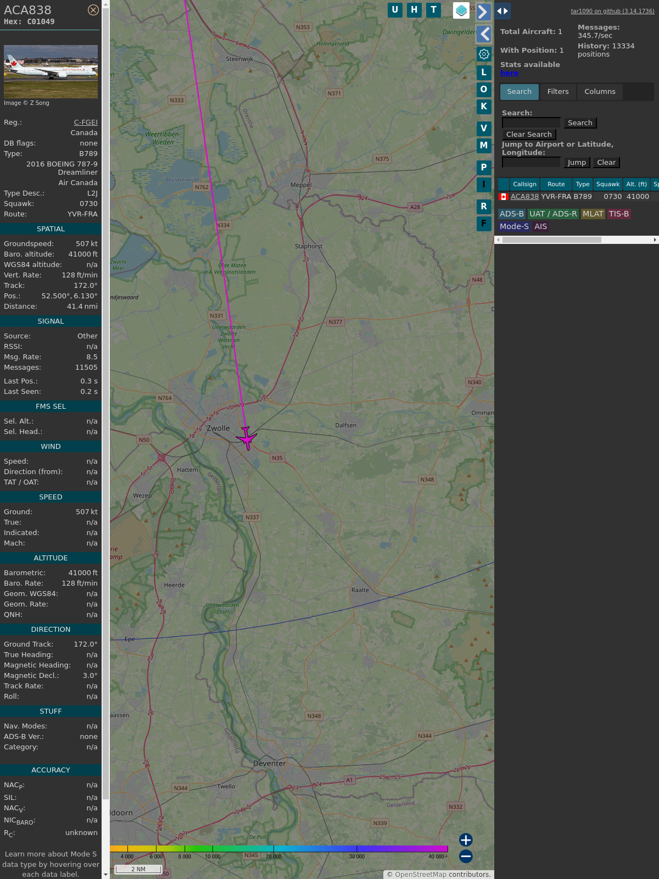This screenshot has width=659, height=879.
Task: Click the UAT / ADS-R legend swatch
Action: coord(553,214)
